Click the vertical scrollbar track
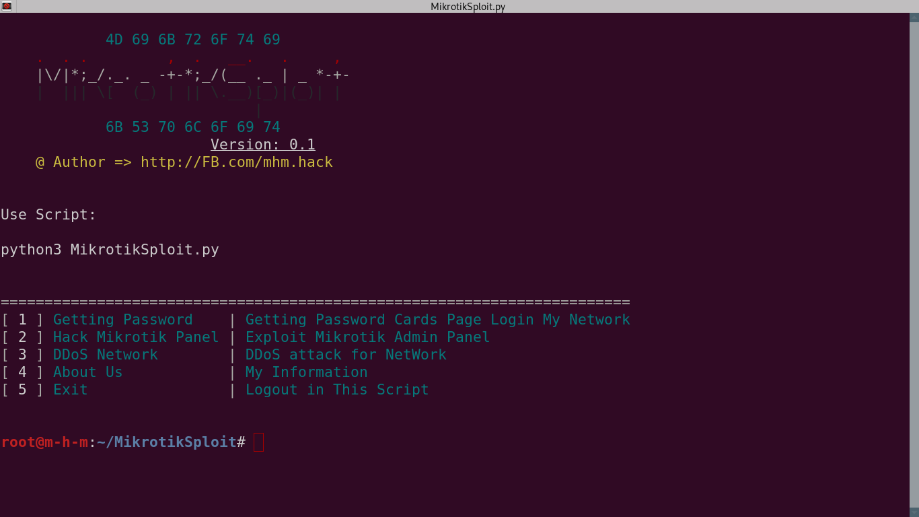The image size is (919, 517). [x=914, y=266]
